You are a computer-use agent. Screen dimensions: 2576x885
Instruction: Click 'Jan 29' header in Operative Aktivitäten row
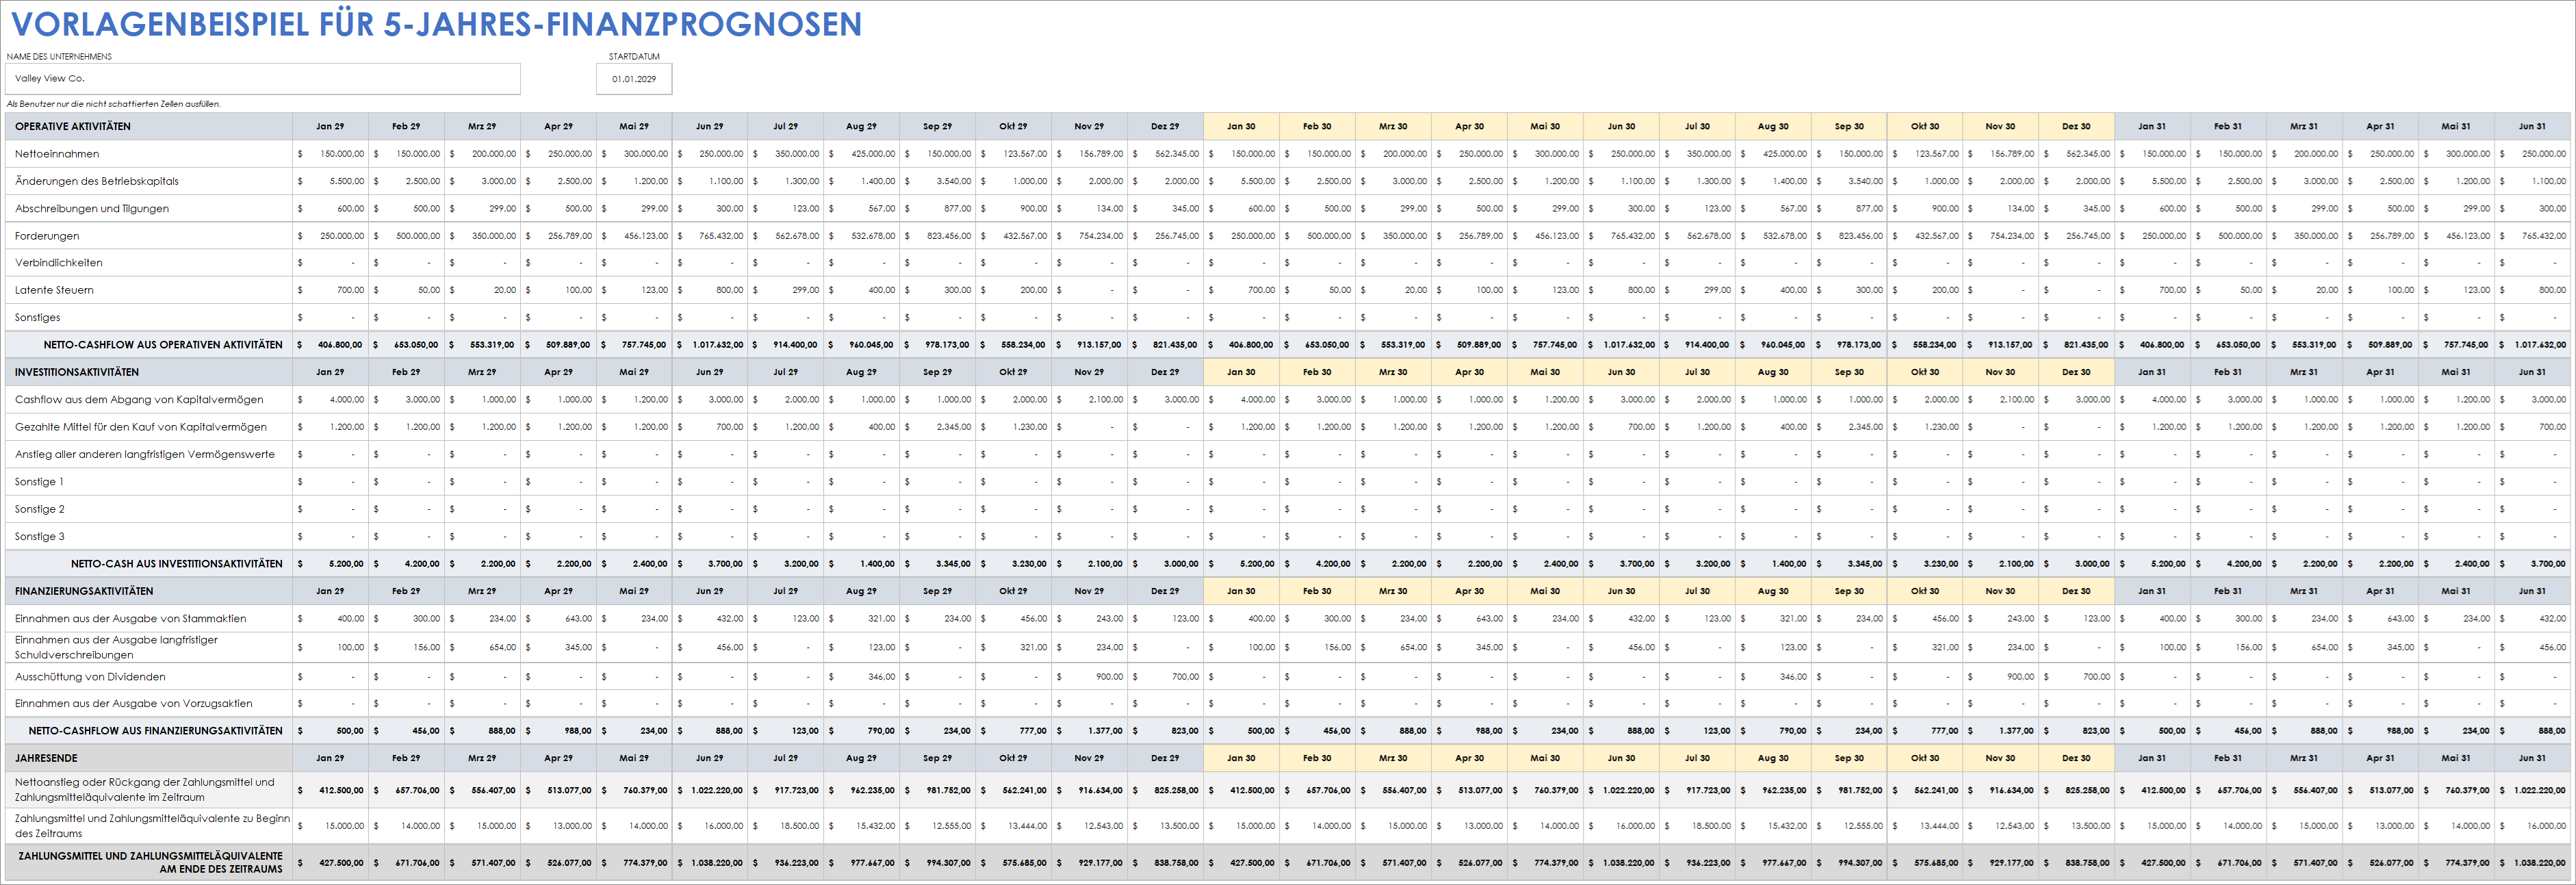[x=330, y=126]
